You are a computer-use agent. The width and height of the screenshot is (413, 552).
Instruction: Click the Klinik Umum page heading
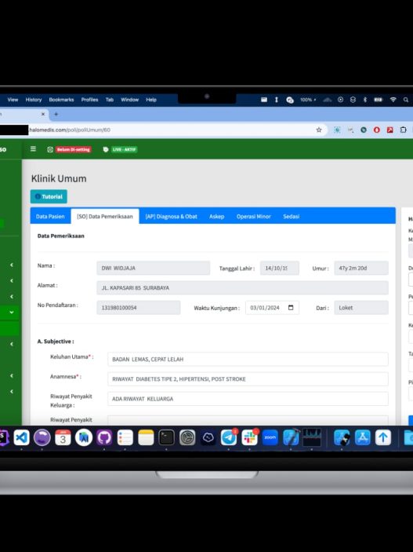point(59,178)
